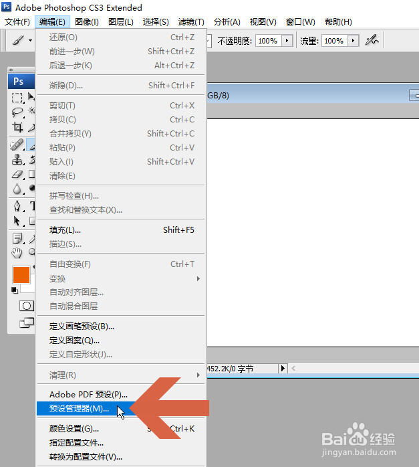Select the Hand tool
This screenshot has height=467, width=419.
point(17,253)
